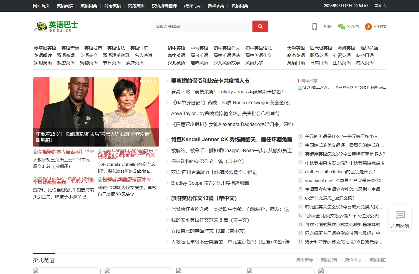The height and width of the screenshot is (274, 419).
Task: Open the 外贸英语 nav link
Action: (x=342, y=56)
